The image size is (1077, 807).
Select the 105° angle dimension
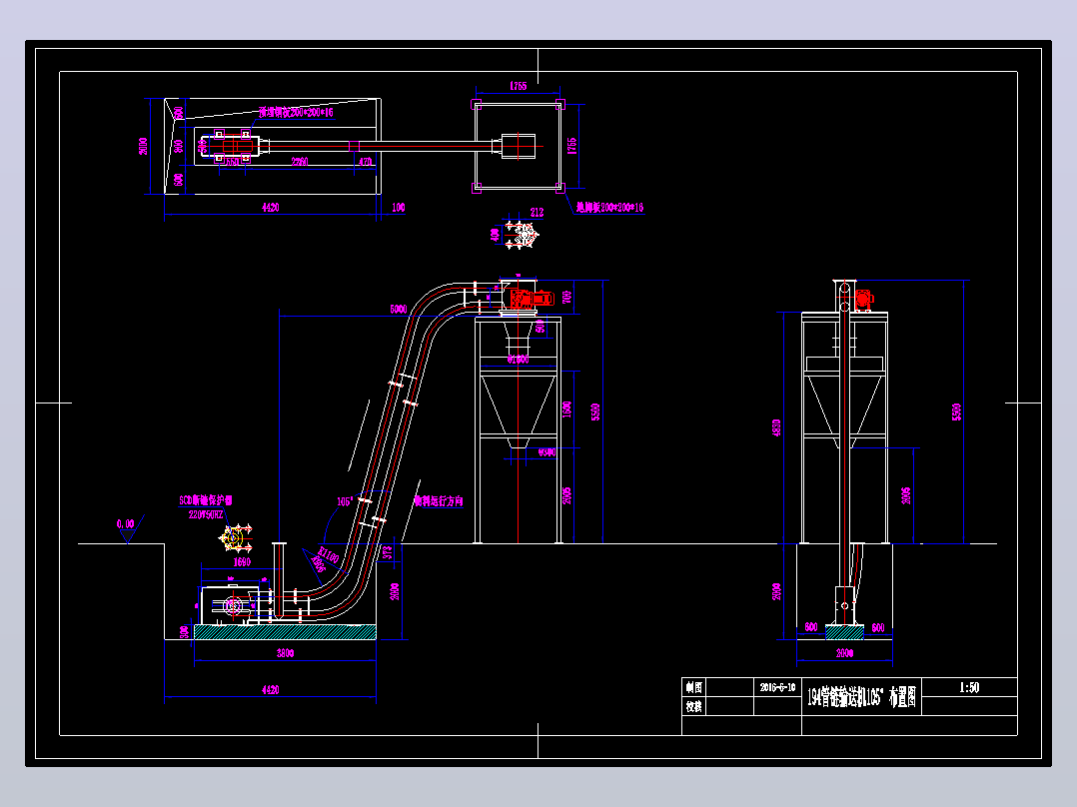[346, 501]
